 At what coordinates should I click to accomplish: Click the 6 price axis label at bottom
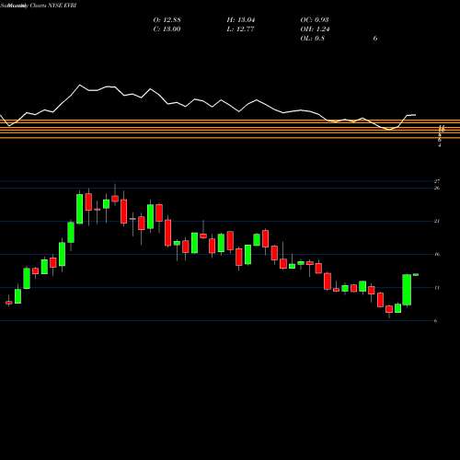436,321
